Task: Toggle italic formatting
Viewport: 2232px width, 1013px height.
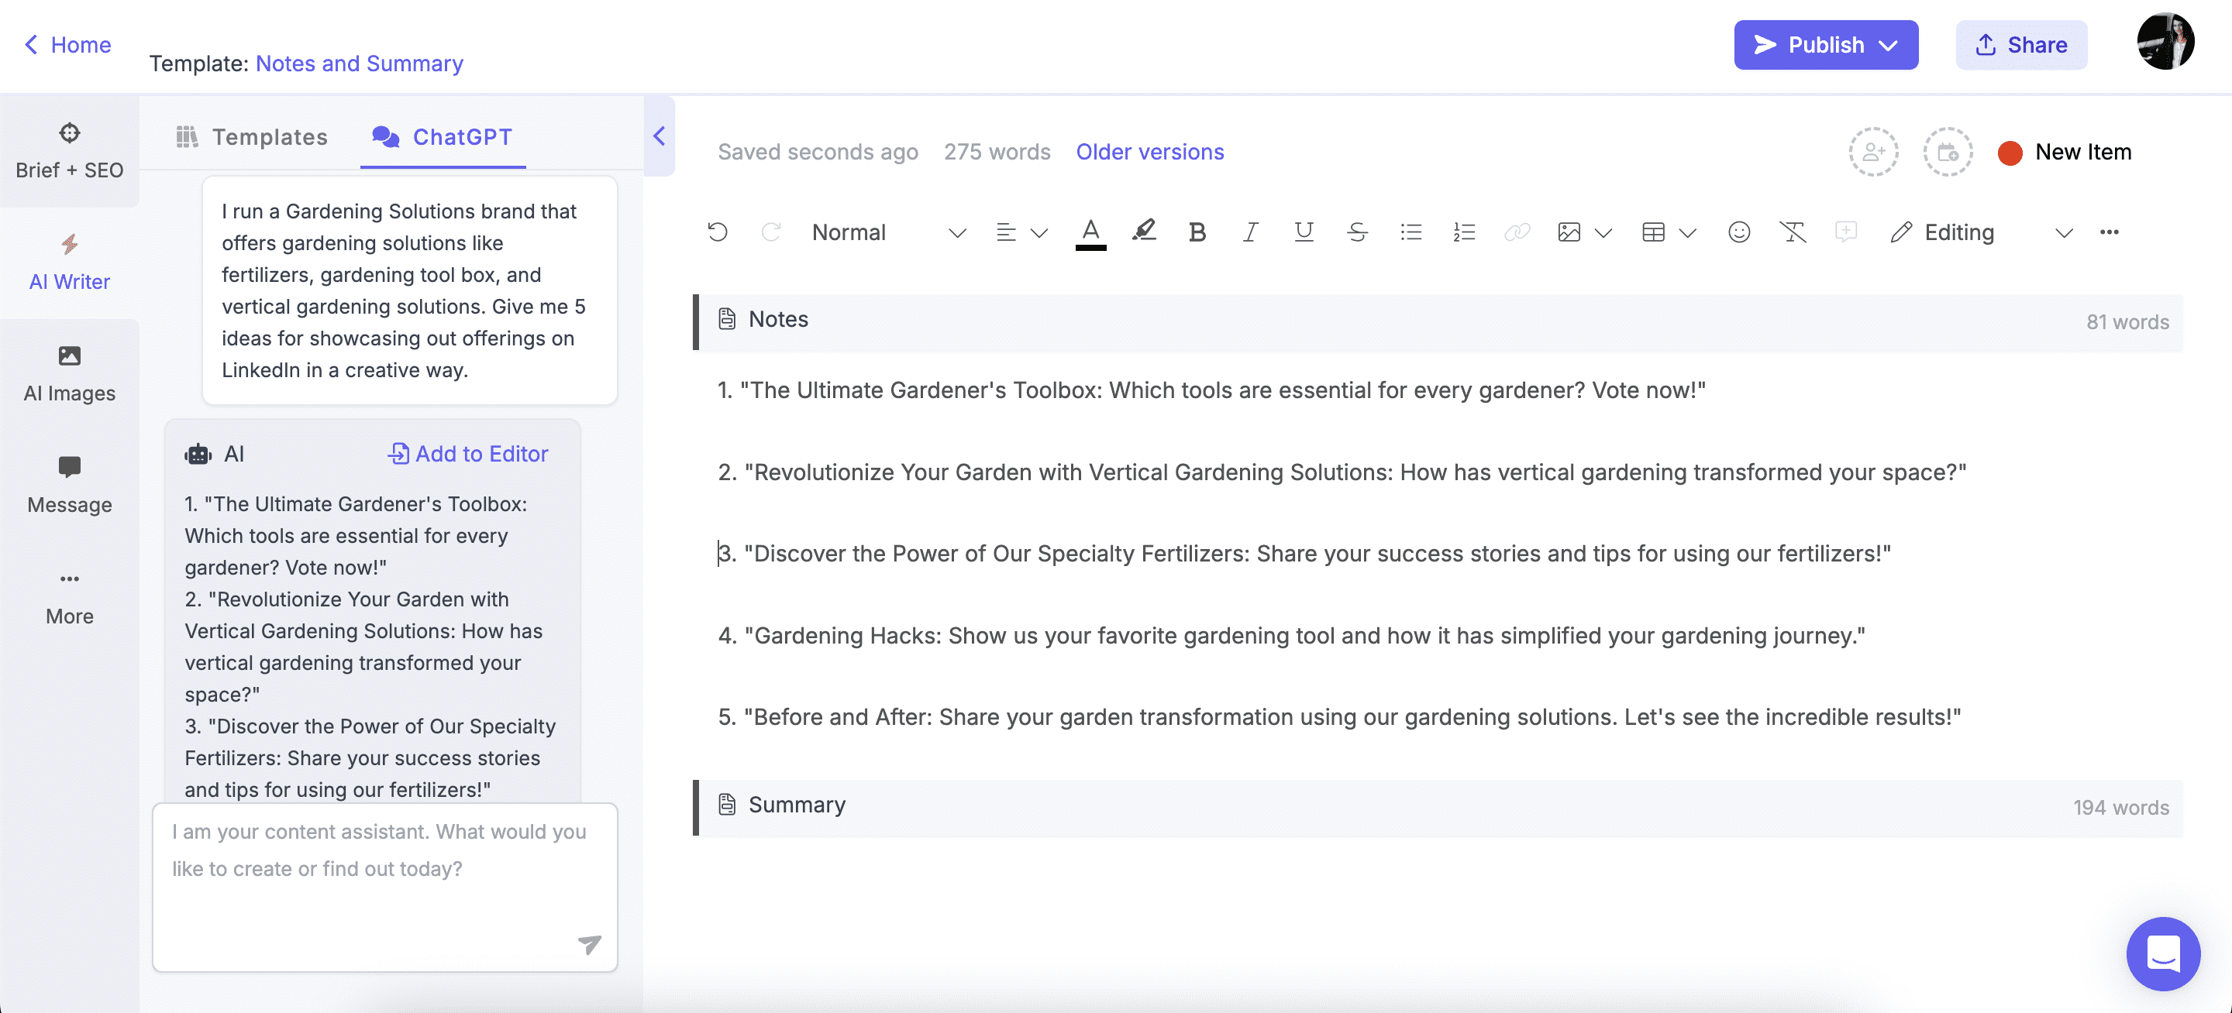Action: (x=1250, y=232)
